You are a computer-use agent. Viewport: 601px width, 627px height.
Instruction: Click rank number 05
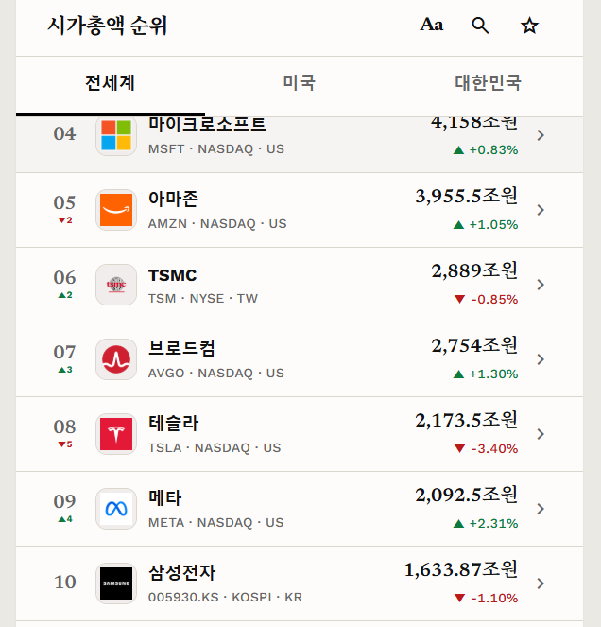[64, 202]
